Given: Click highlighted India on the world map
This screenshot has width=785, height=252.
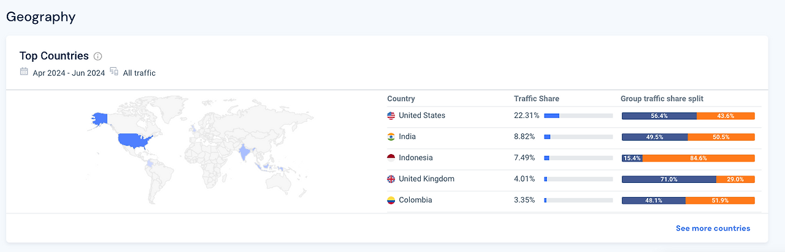Looking at the screenshot, I should click(x=247, y=154).
